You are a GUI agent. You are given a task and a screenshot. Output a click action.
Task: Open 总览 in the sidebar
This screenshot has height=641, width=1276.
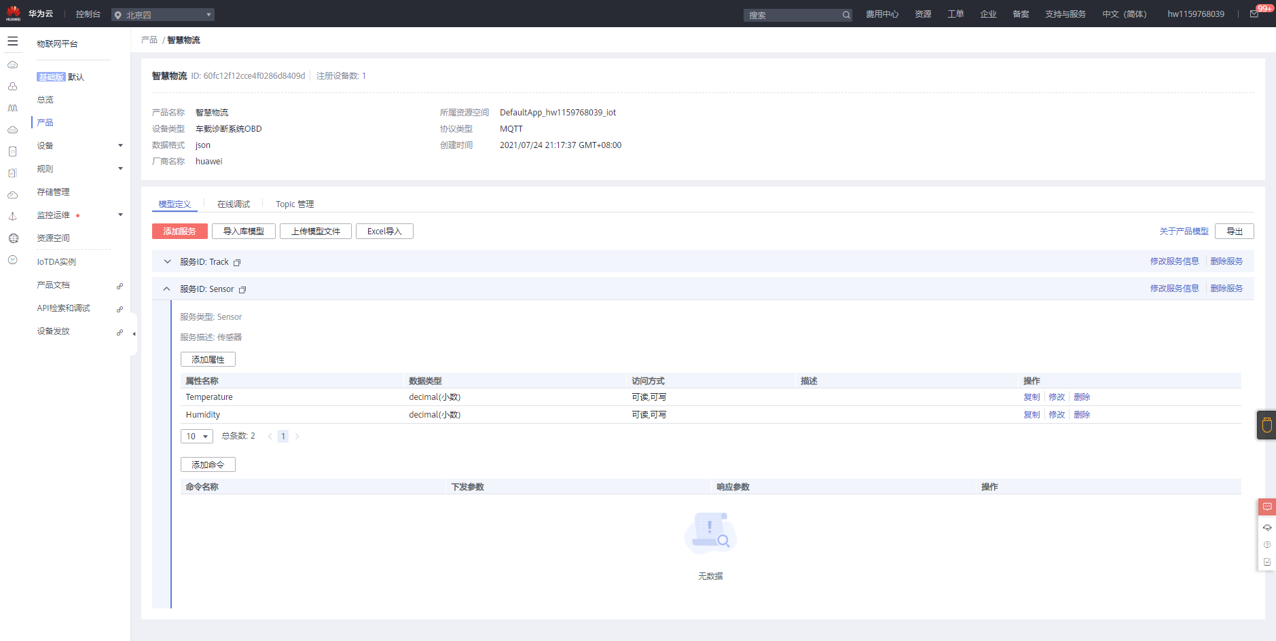[45, 100]
